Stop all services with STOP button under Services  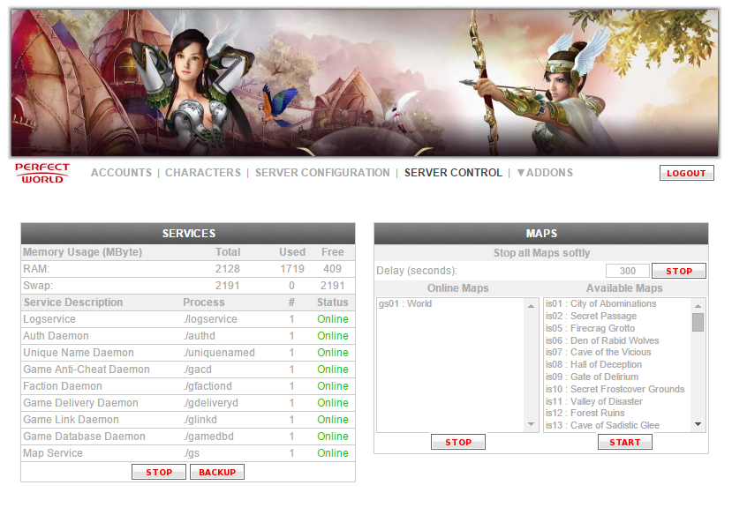159,472
